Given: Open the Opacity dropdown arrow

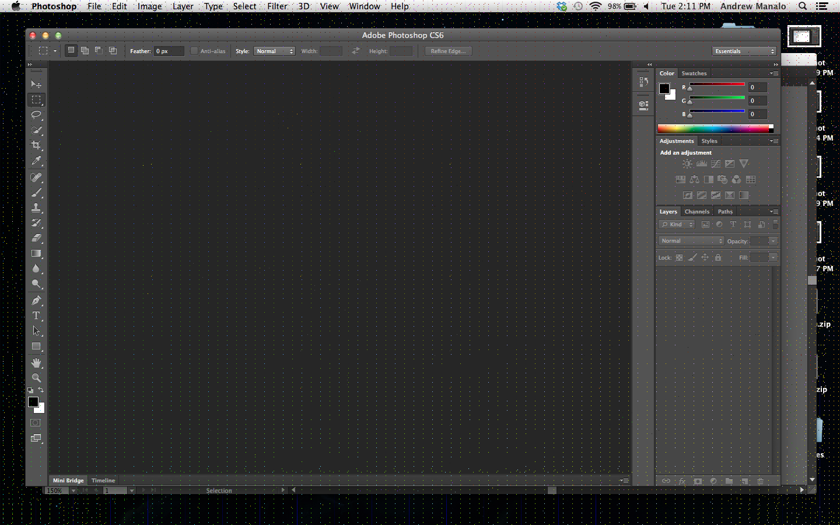Looking at the screenshot, I should pos(773,241).
